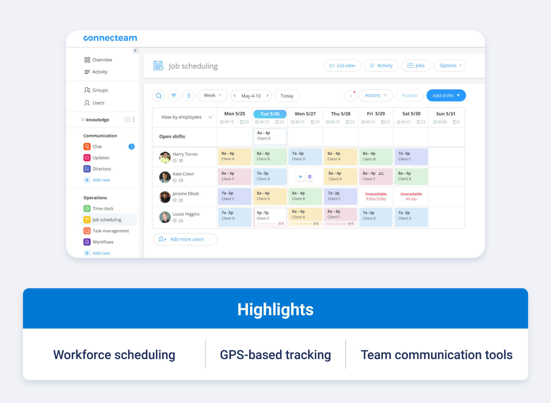Click the collapse rows icon
Screen dimensions: 551x403
pos(188,96)
